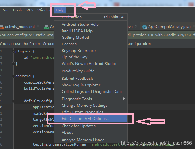Click the testInstrumentationRunner code line

60,144
